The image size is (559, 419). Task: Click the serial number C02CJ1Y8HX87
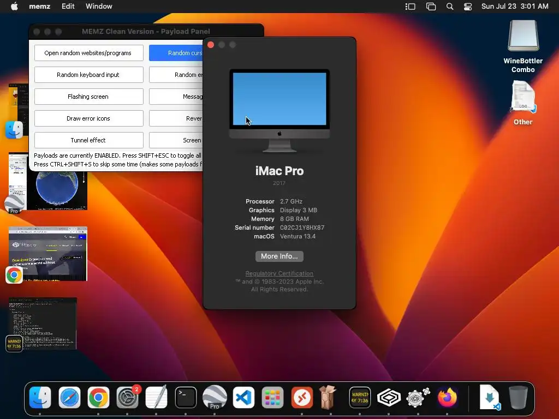pos(302,228)
